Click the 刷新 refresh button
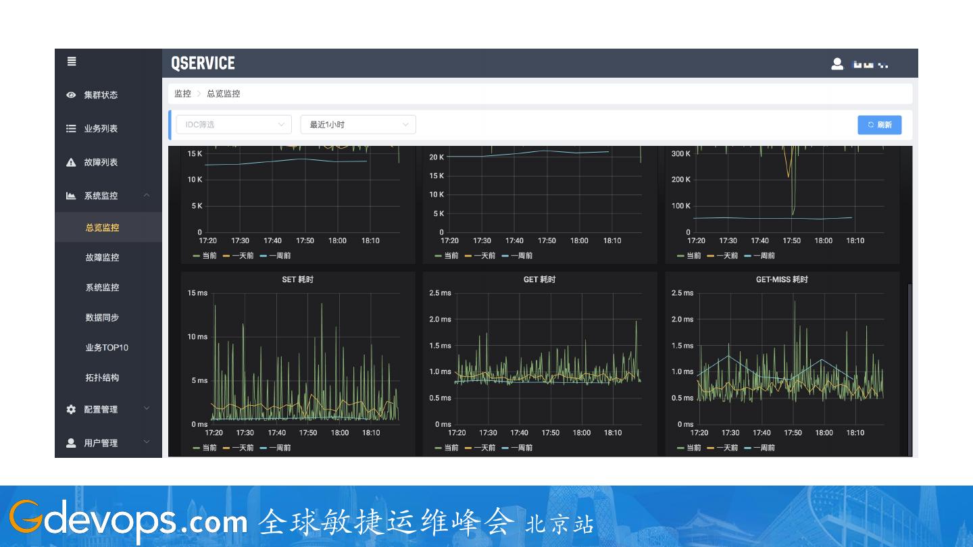Screen dimensions: 973x547 (x=879, y=125)
